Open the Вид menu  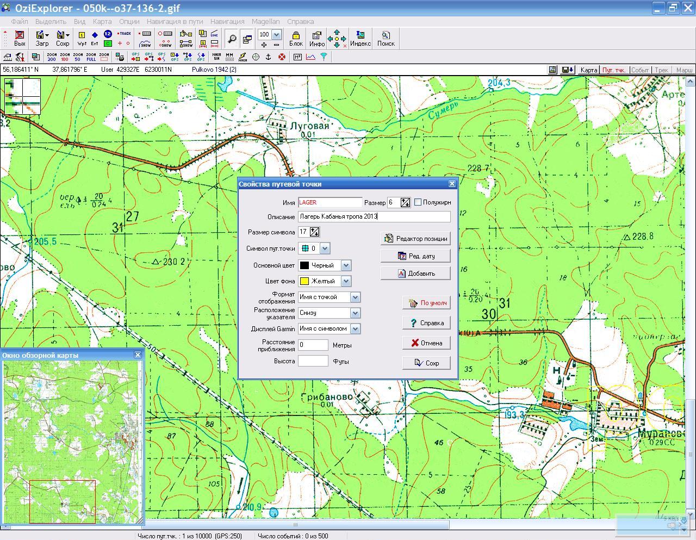79,21
